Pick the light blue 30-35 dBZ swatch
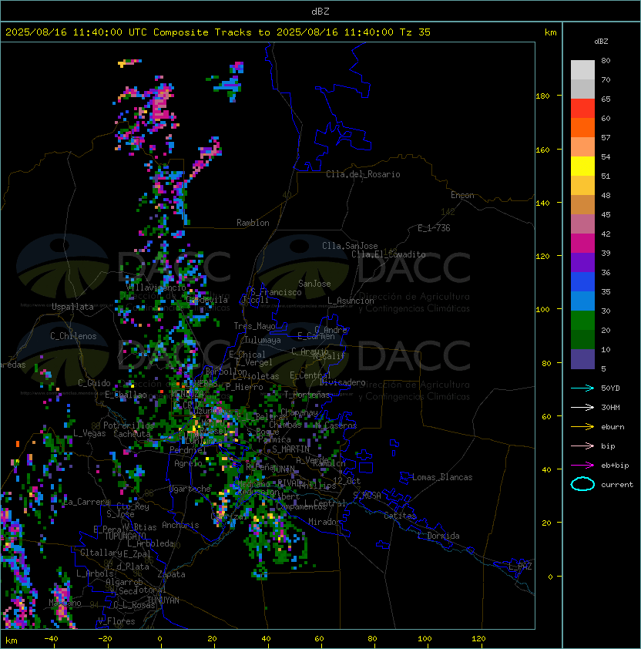Image resolution: width=641 pixels, height=649 pixels. pos(582,301)
